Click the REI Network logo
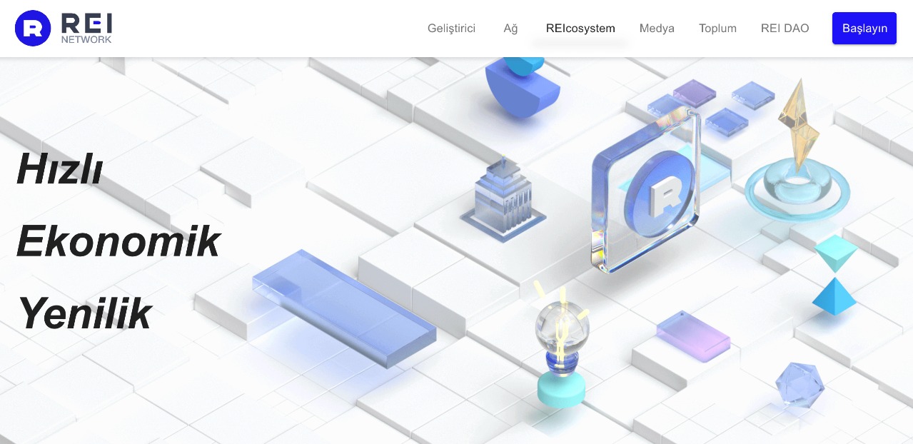The height and width of the screenshot is (444, 913). (x=64, y=28)
